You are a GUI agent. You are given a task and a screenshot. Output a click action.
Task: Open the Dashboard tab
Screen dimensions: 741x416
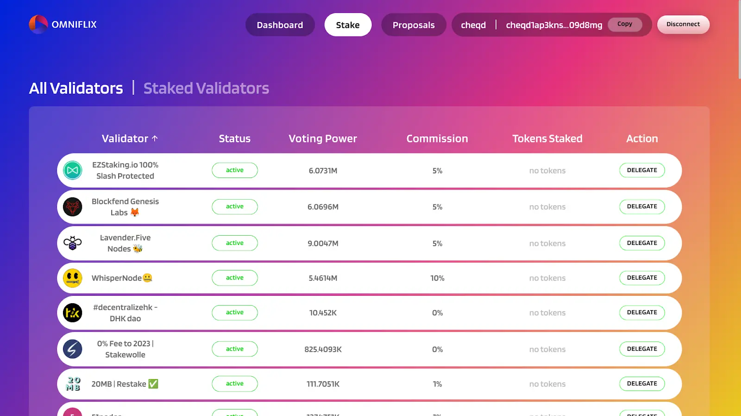280,25
